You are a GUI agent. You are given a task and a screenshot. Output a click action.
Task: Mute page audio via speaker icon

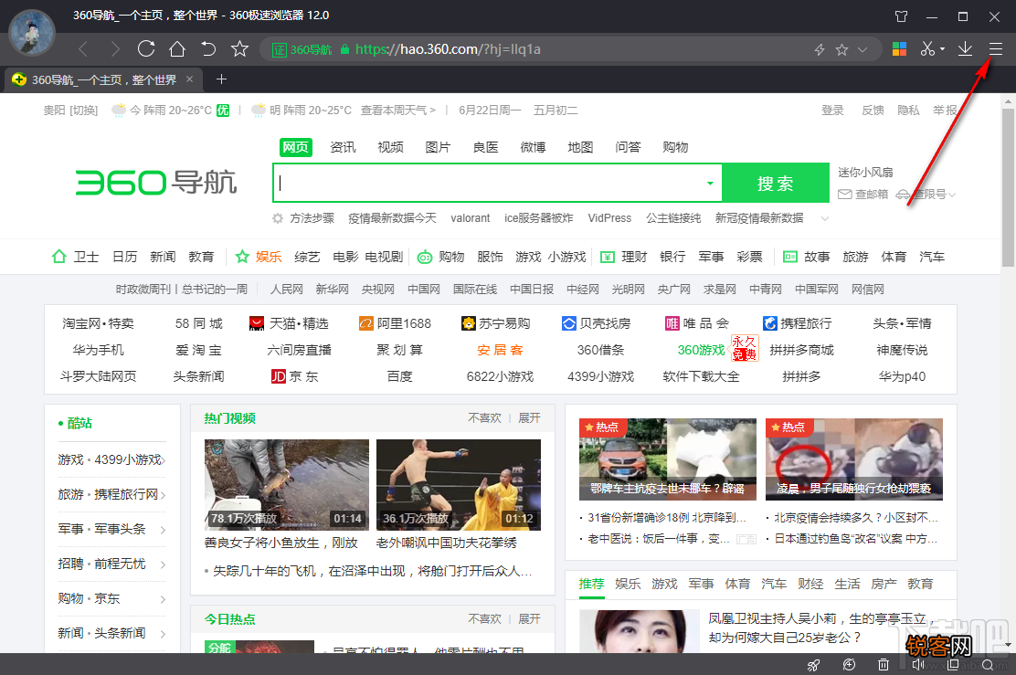point(921,664)
